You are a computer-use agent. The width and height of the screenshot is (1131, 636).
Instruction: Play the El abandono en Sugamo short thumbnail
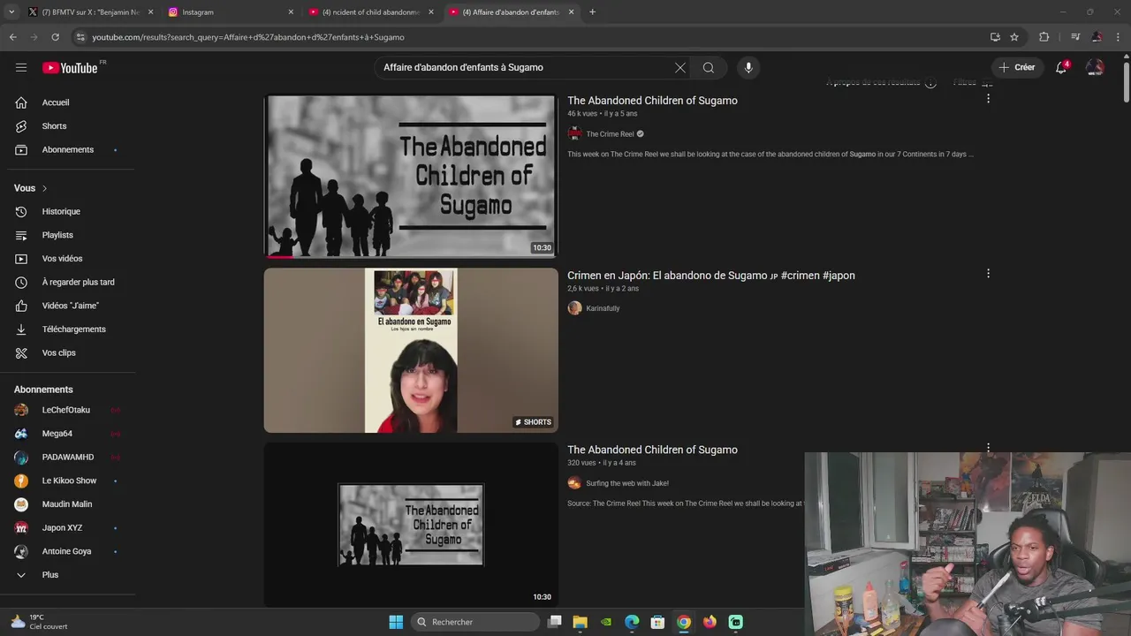(411, 351)
